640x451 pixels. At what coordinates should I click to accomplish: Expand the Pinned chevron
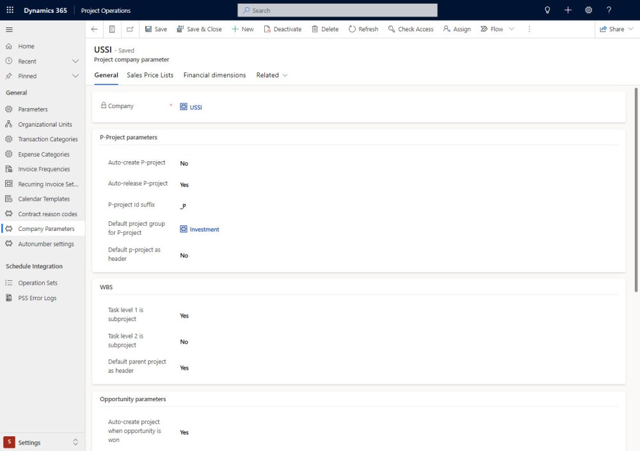(75, 76)
